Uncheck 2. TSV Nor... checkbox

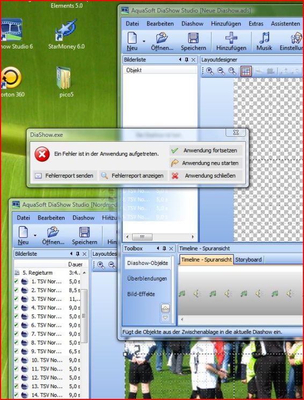click(x=16, y=290)
